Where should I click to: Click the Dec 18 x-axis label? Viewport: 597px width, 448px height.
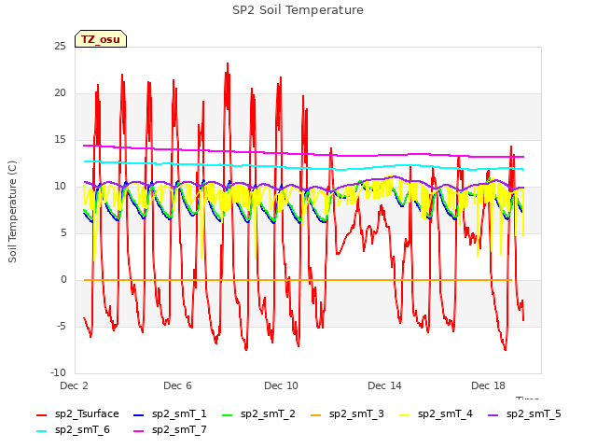(x=488, y=385)
